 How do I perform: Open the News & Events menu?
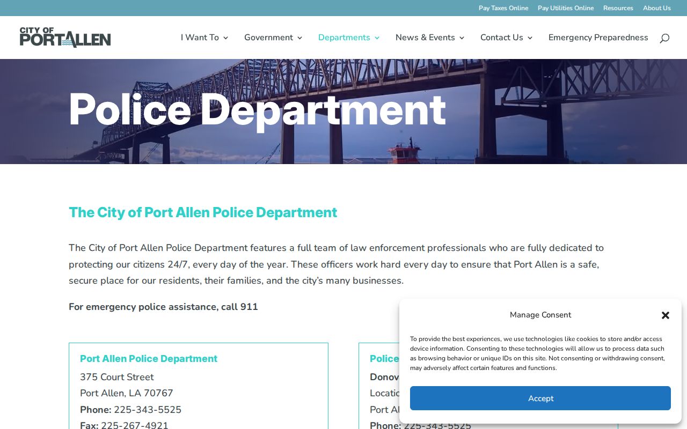click(425, 38)
